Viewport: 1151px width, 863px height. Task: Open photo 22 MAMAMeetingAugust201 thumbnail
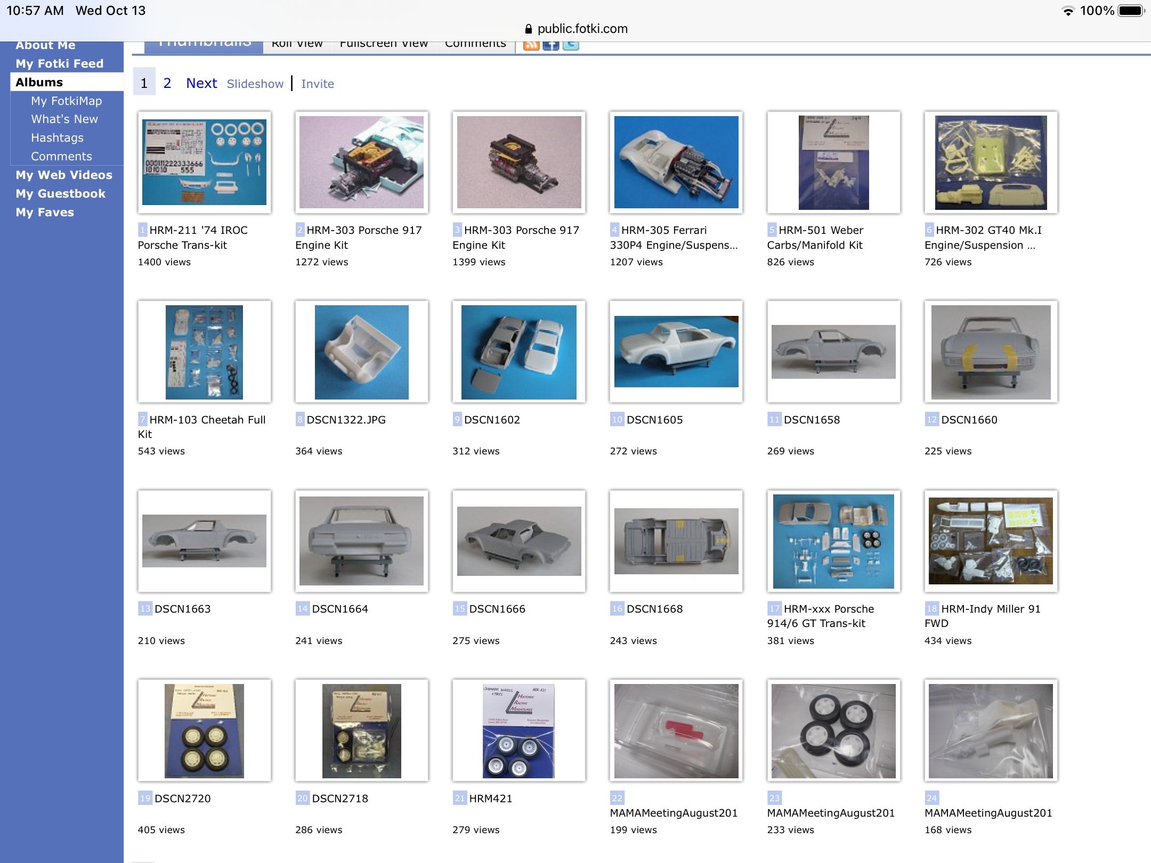point(676,730)
